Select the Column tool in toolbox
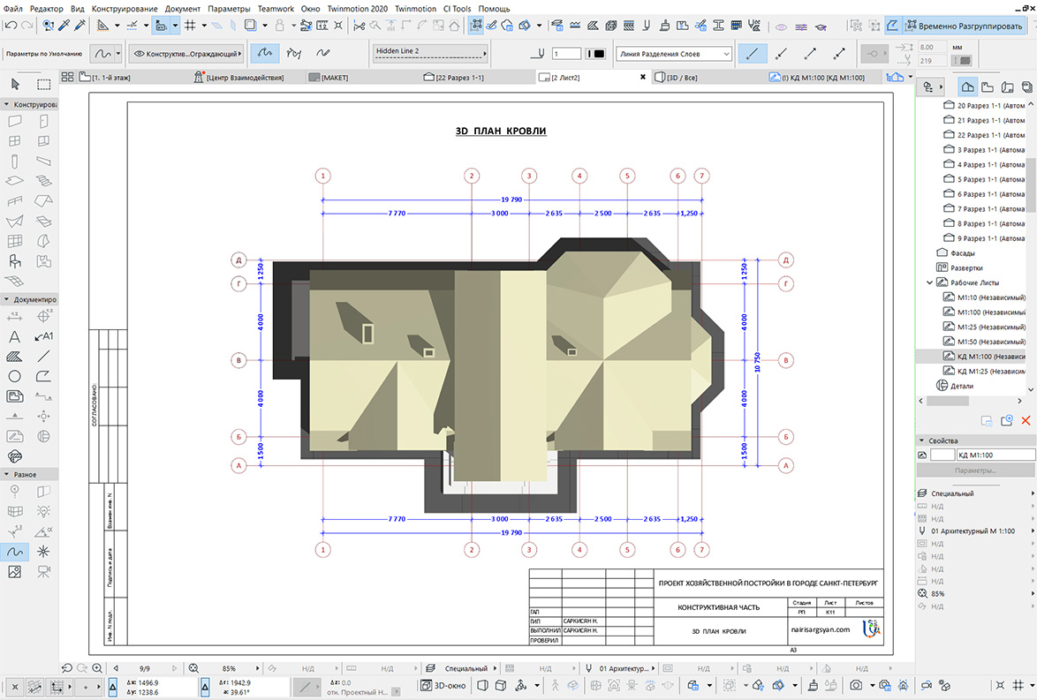This screenshot has height=700, width=1037. pyautogui.click(x=14, y=162)
